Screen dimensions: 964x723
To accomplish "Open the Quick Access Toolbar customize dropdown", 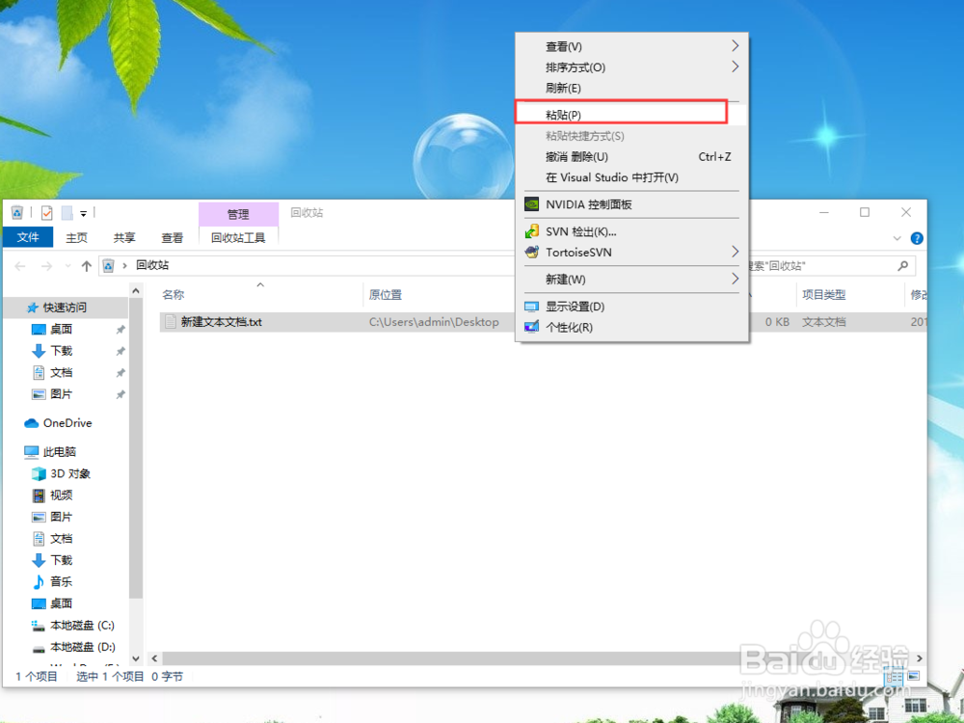I will click(83, 212).
